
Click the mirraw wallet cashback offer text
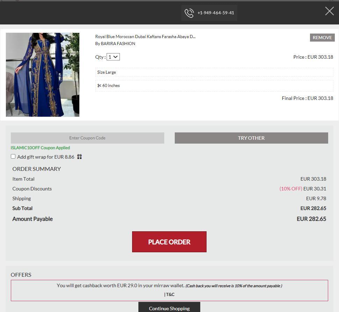pos(121,286)
